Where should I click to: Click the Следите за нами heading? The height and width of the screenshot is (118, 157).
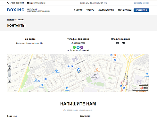120,39
